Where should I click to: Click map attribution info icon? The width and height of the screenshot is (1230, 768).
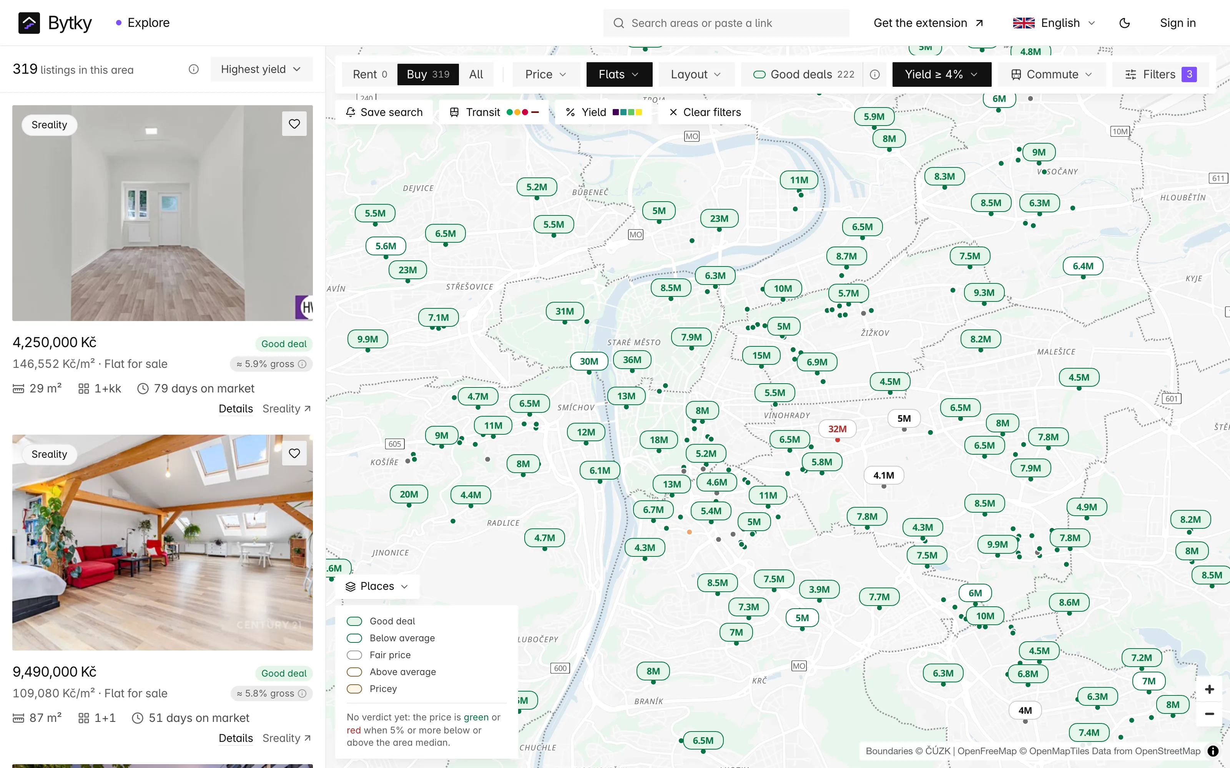point(1213,751)
